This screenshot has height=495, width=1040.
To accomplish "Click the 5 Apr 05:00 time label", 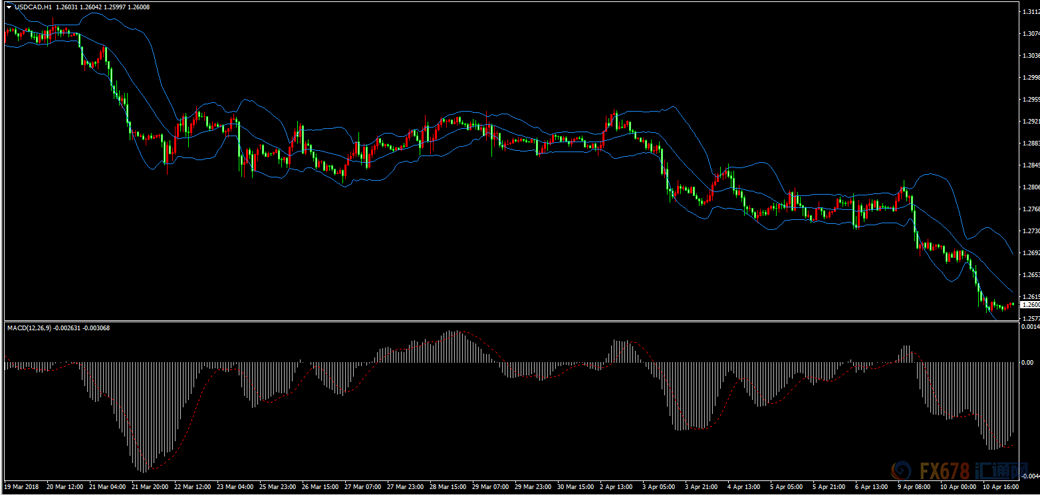I will point(787,487).
